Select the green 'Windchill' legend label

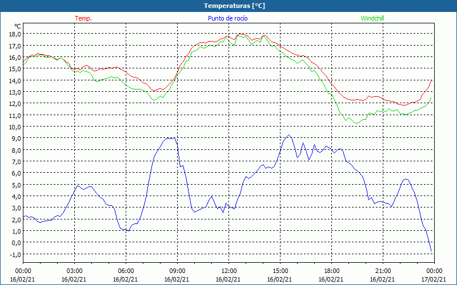(x=372, y=18)
